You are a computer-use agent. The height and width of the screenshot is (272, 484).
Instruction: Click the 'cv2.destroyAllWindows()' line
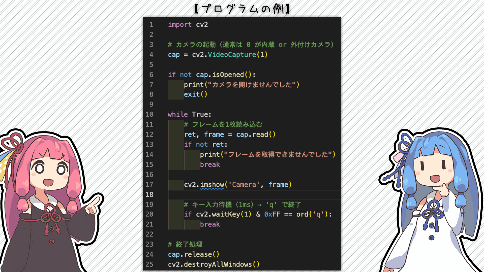pyautogui.click(x=214, y=264)
